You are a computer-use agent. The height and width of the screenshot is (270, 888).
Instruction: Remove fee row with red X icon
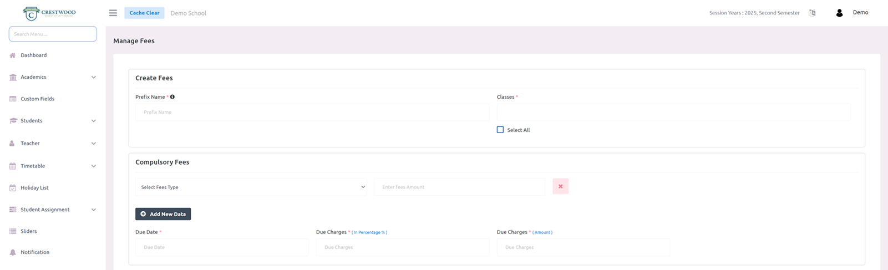tap(560, 186)
